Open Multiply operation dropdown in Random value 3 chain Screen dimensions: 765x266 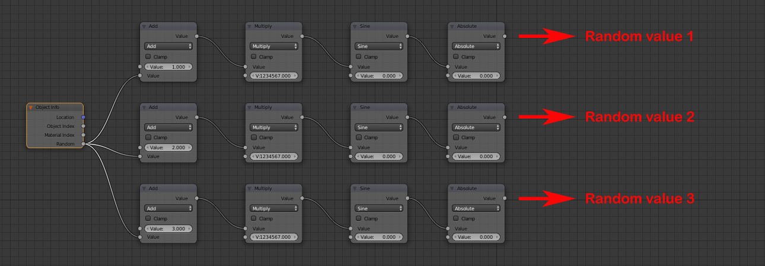(x=273, y=209)
